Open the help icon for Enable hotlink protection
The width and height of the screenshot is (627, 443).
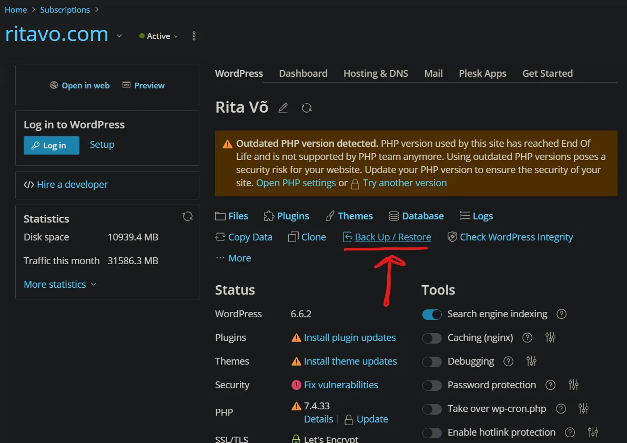[570, 432]
